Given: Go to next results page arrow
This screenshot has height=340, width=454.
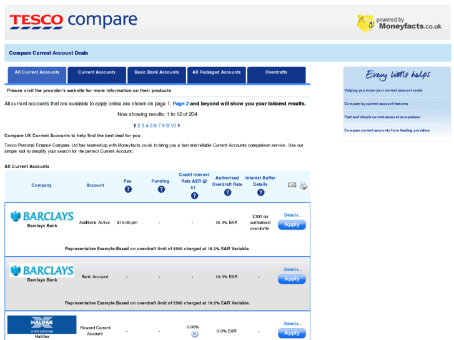Looking at the screenshot, I should pos(179,125).
